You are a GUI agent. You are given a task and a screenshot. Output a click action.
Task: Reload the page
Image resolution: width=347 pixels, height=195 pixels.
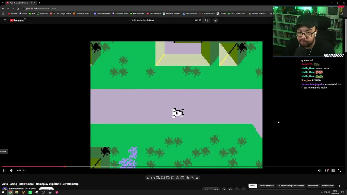(x=13, y=8)
